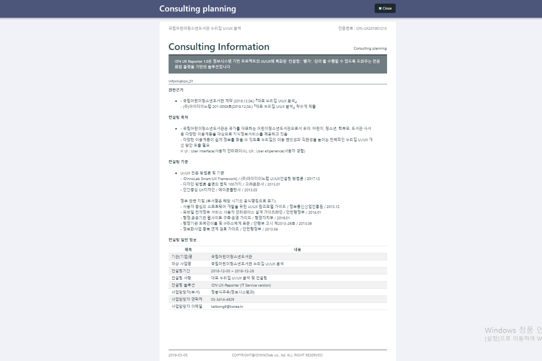Click the 제목 column header
The height and width of the screenshot is (361, 542).
pos(188,249)
